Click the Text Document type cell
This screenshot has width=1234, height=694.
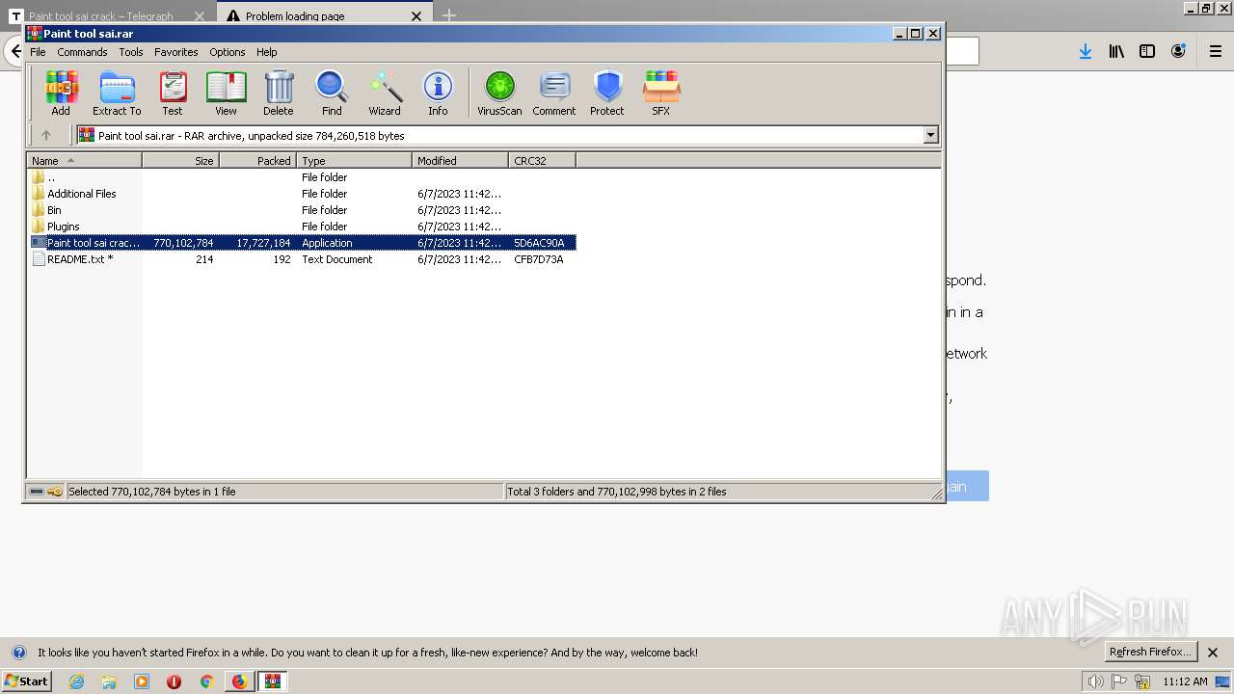coord(336,259)
